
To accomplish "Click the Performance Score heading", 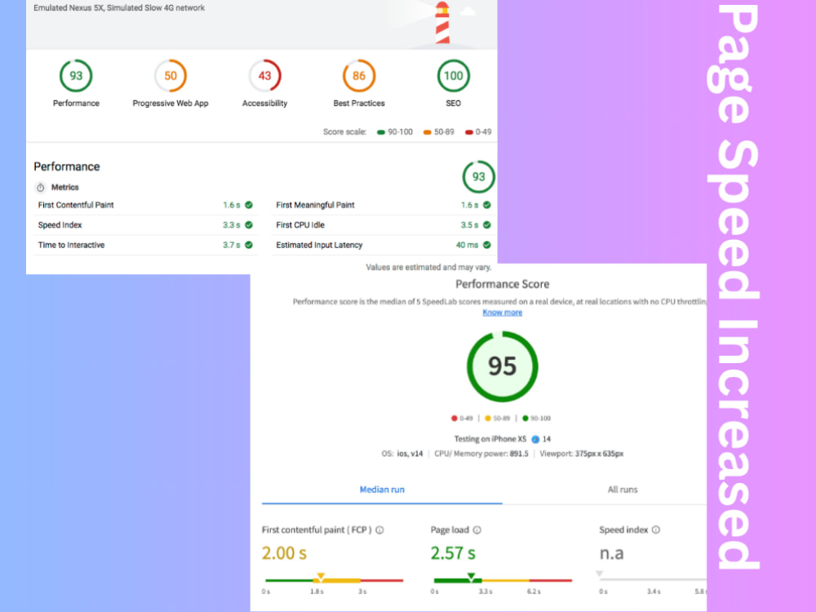I will [502, 284].
